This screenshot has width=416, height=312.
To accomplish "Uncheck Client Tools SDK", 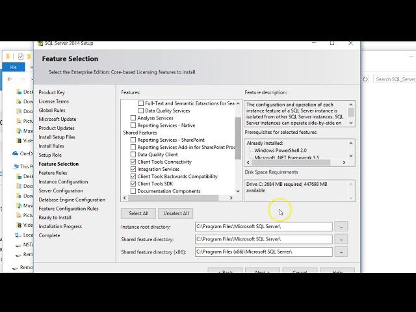I will click(x=133, y=183).
